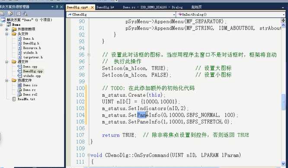Open the CDemoDlg class scope combo box

pyautogui.click(x=121, y=15)
